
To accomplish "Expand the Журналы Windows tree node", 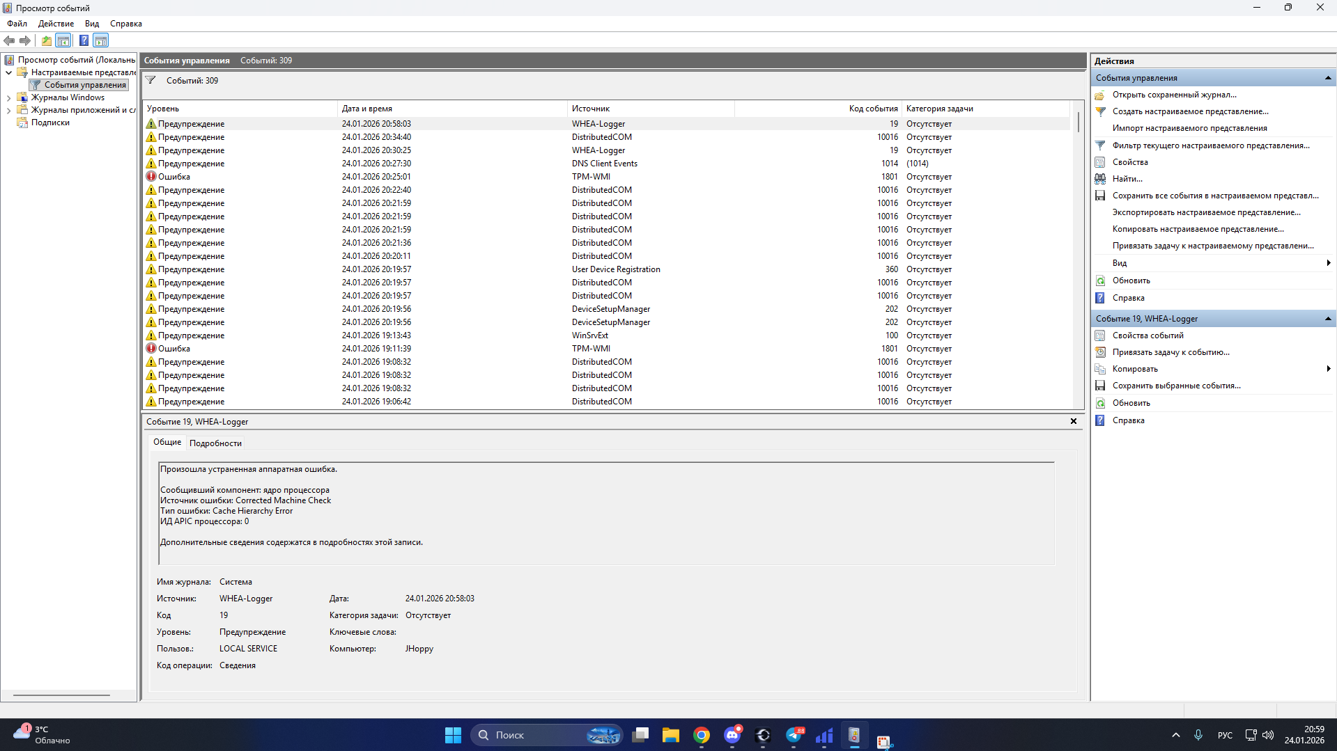I will pos(8,98).
